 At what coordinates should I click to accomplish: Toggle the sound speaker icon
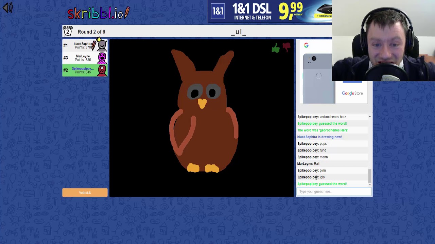tap(7, 7)
